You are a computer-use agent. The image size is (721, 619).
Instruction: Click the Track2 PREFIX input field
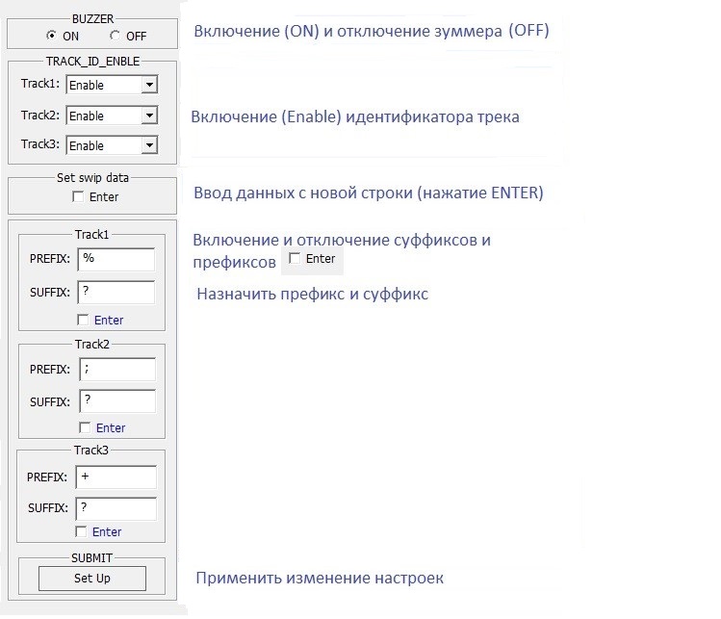[116, 369]
